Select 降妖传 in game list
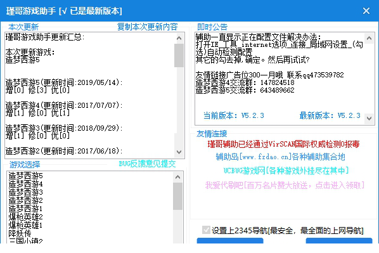Viewport: 379px width, 253px height. [20, 233]
